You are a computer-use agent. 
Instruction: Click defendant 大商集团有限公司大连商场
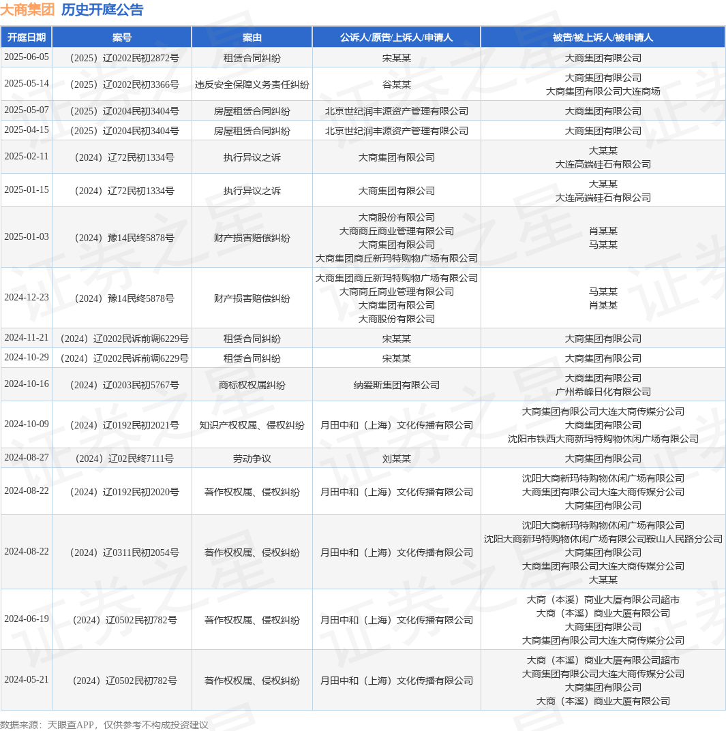pyautogui.click(x=603, y=91)
